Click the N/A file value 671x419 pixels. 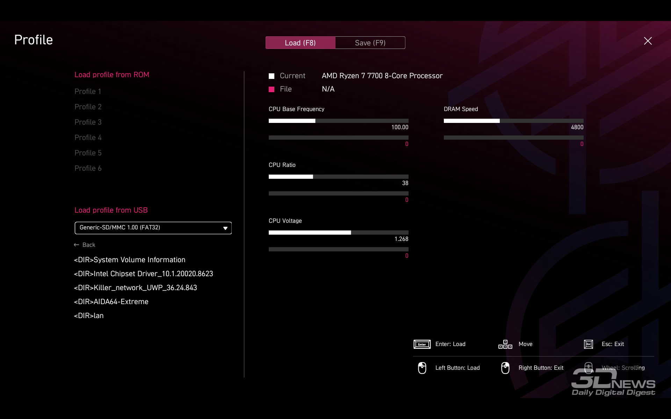[x=328, y=89]
